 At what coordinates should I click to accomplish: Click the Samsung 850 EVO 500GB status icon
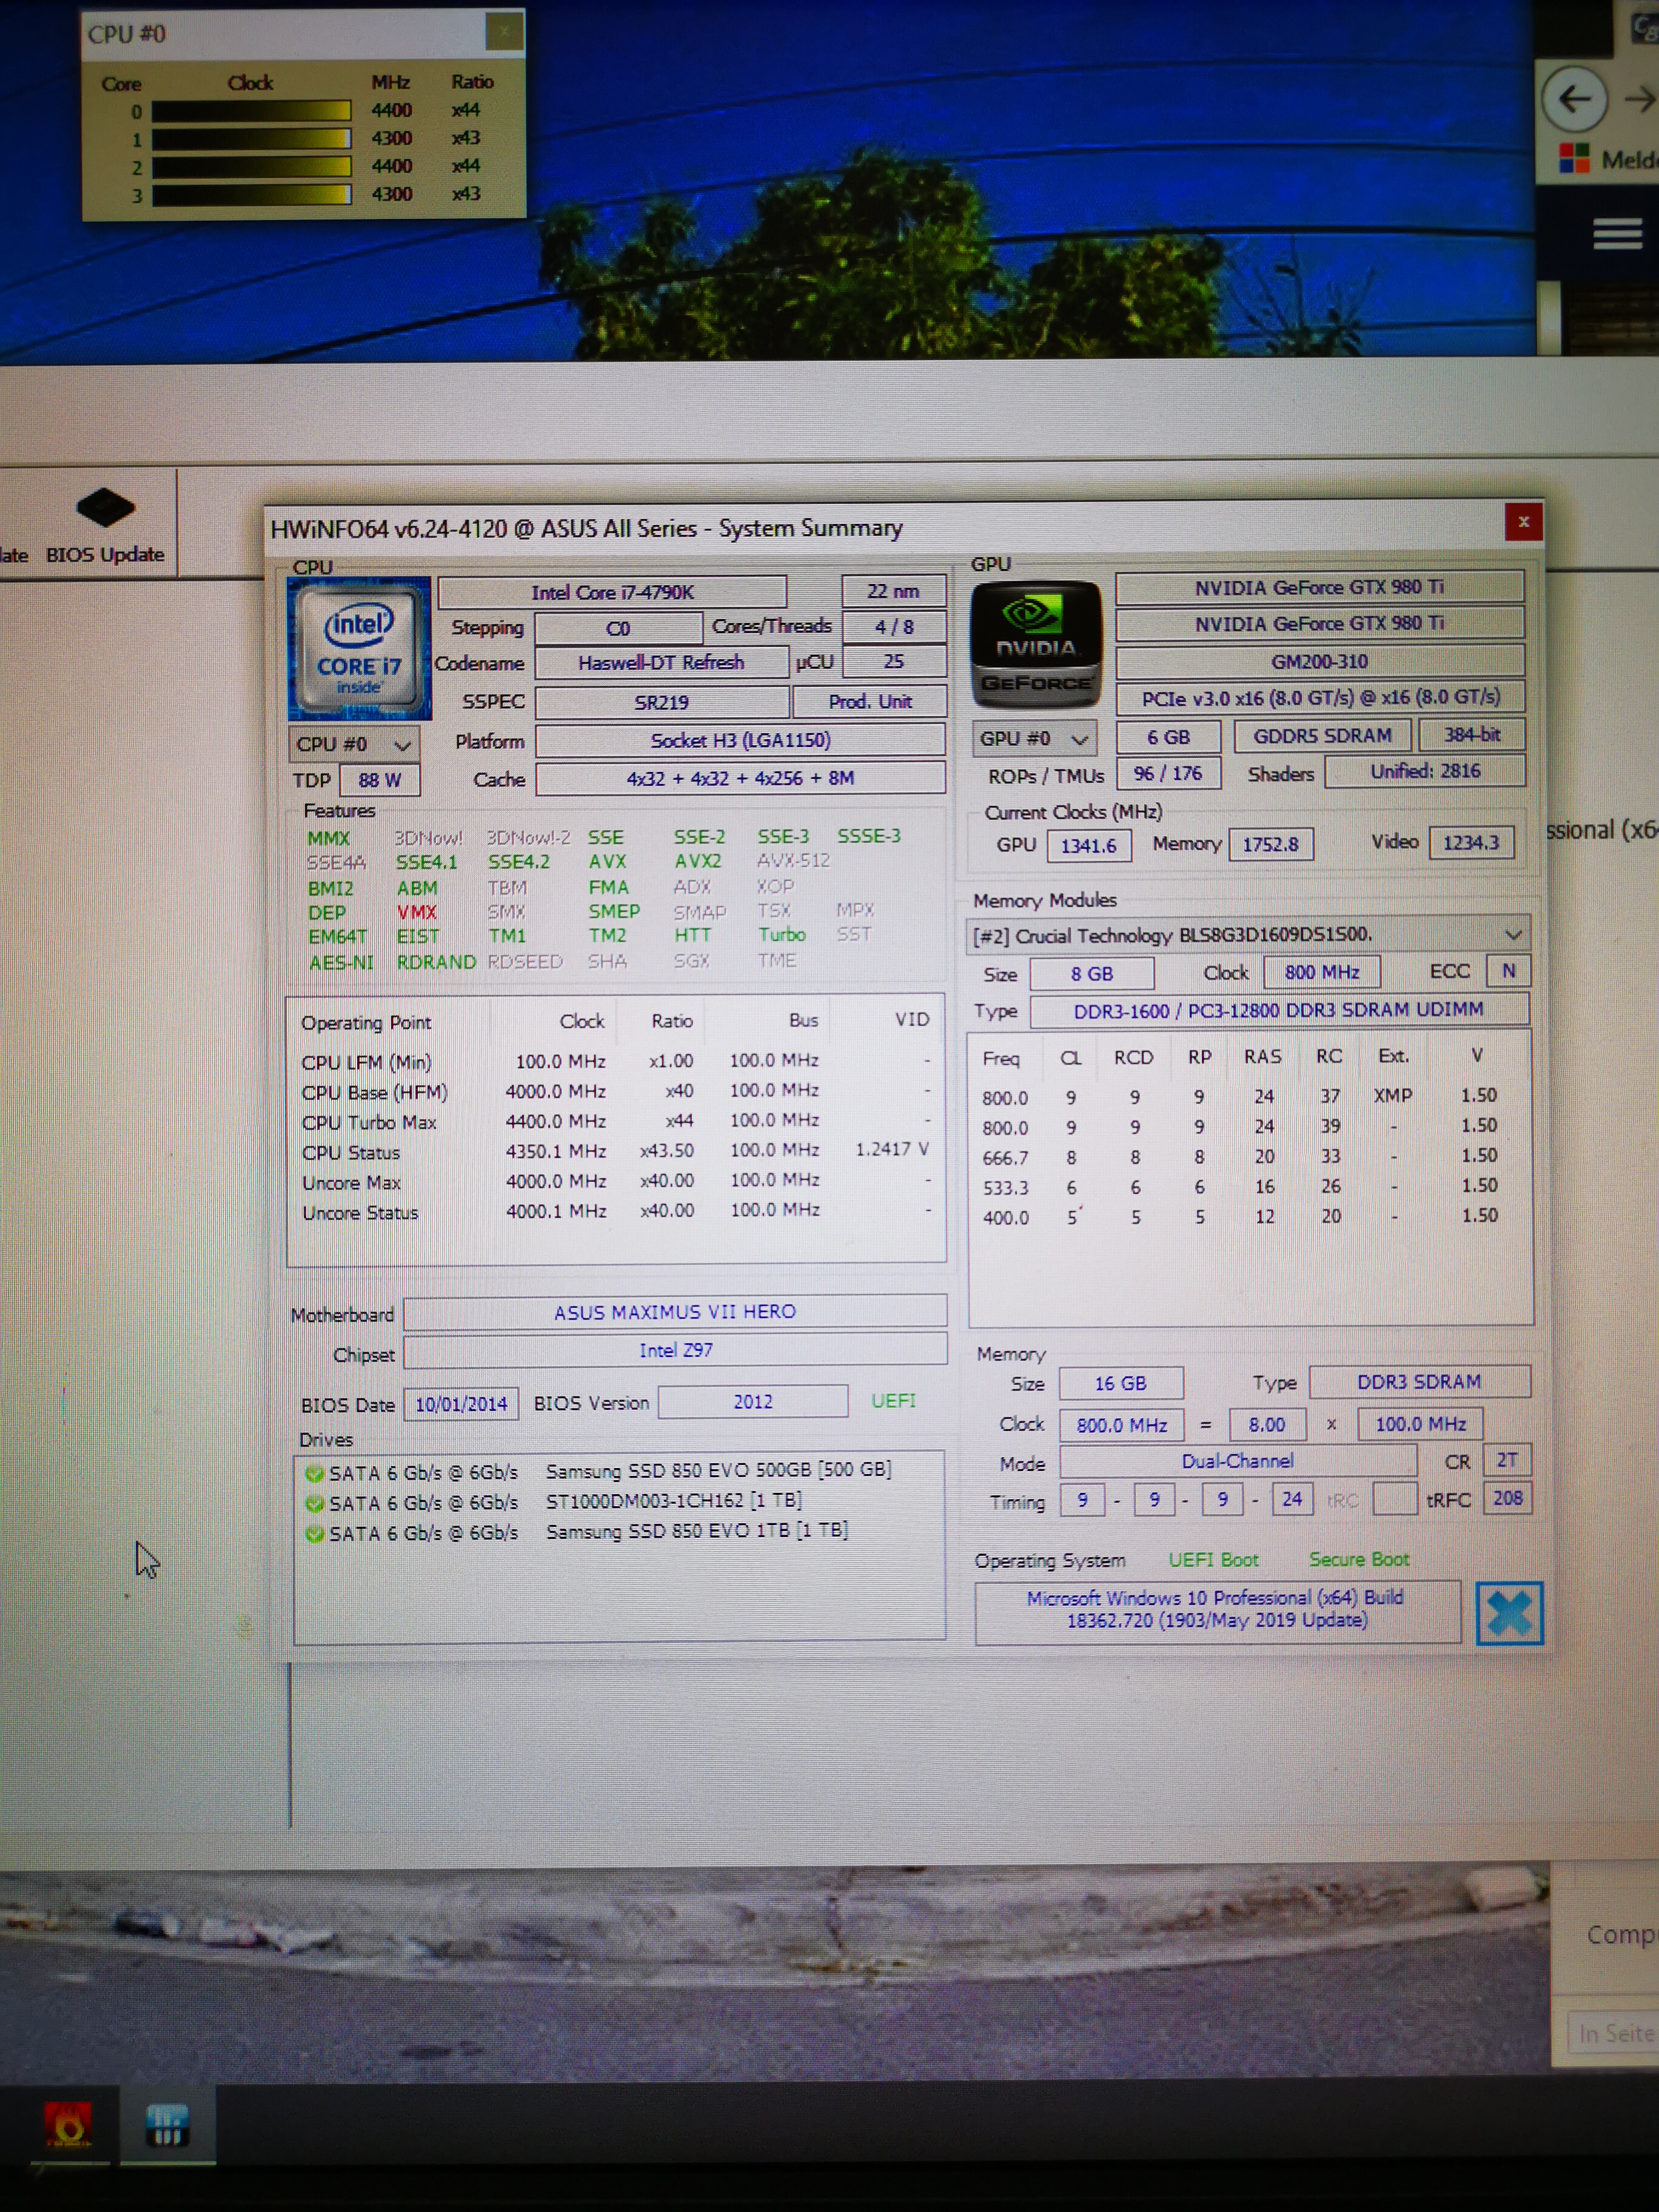(314, 1473)
